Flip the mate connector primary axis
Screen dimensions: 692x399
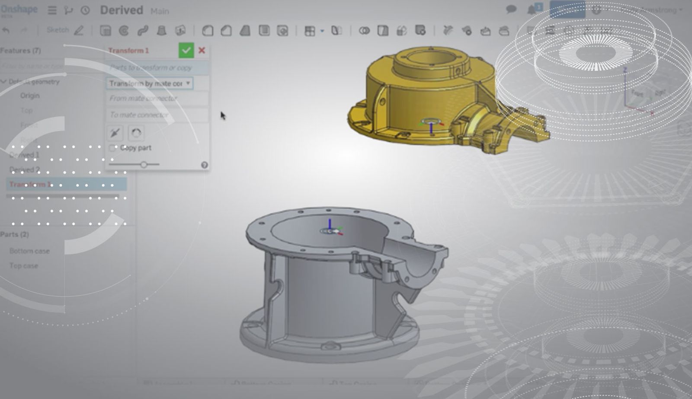[115, 133]
